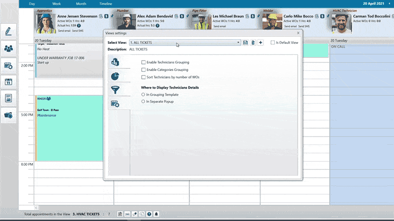
Task: Switch to Week view
Action: (x=57, y=4)
